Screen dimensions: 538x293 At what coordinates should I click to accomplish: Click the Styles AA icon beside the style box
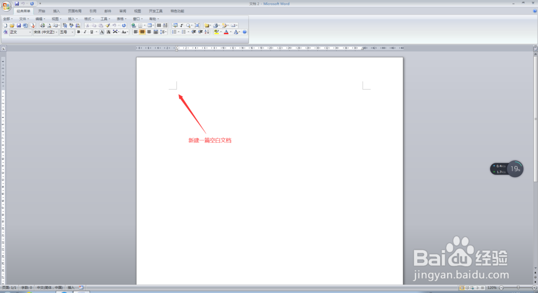(x=5, y=32)
